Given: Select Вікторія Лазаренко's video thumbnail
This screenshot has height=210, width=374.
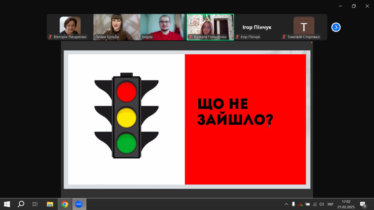Looking at the screenshot, I should point(70,27).
